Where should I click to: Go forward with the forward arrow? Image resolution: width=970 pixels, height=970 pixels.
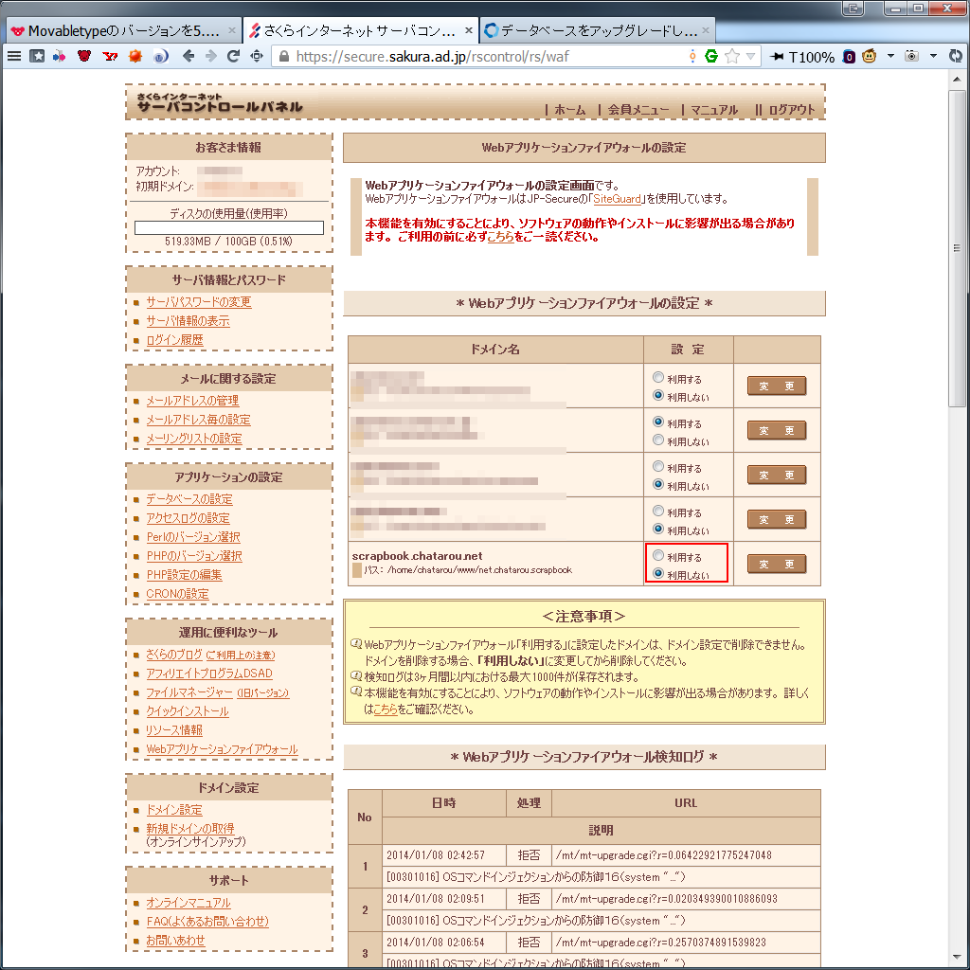(211, 56)
